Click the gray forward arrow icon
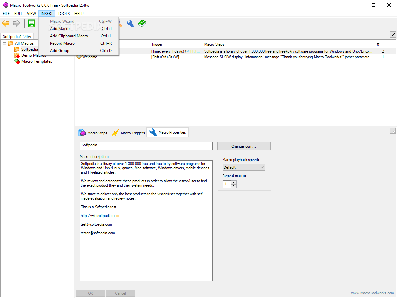The height and width of the screenshot is (298, 397). click(x=16, y=23)
